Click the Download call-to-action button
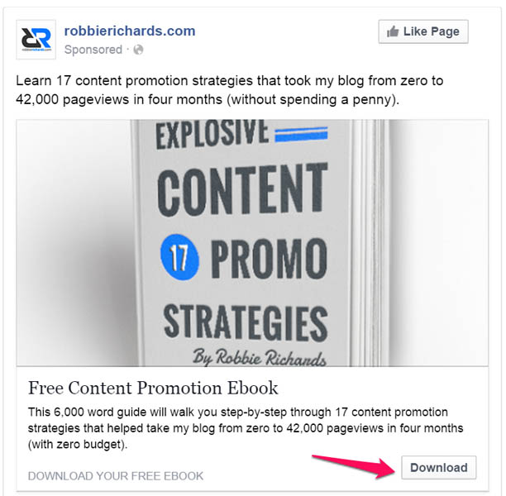Image resolution: width=506 pixels, height=496 pixels. click(x=438, y=467)
